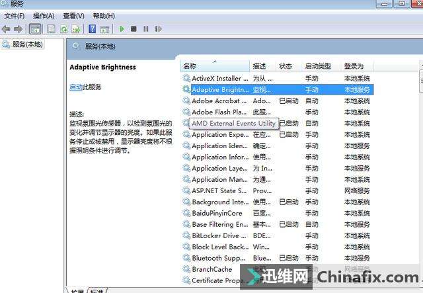Sort by the 名称 column header
423x293 pixels.
(215, 66)
